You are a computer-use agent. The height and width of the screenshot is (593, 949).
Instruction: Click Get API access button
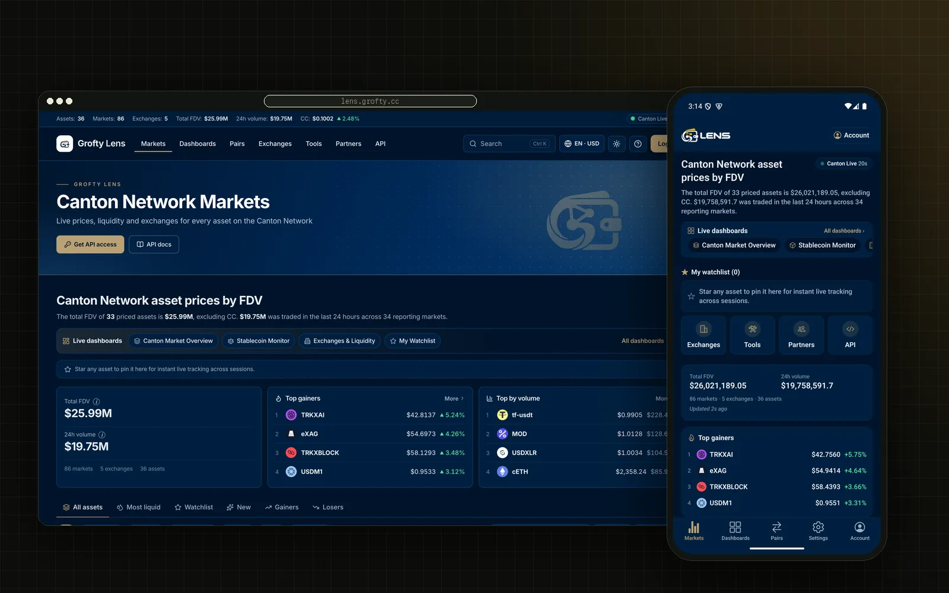pos(90,244)
